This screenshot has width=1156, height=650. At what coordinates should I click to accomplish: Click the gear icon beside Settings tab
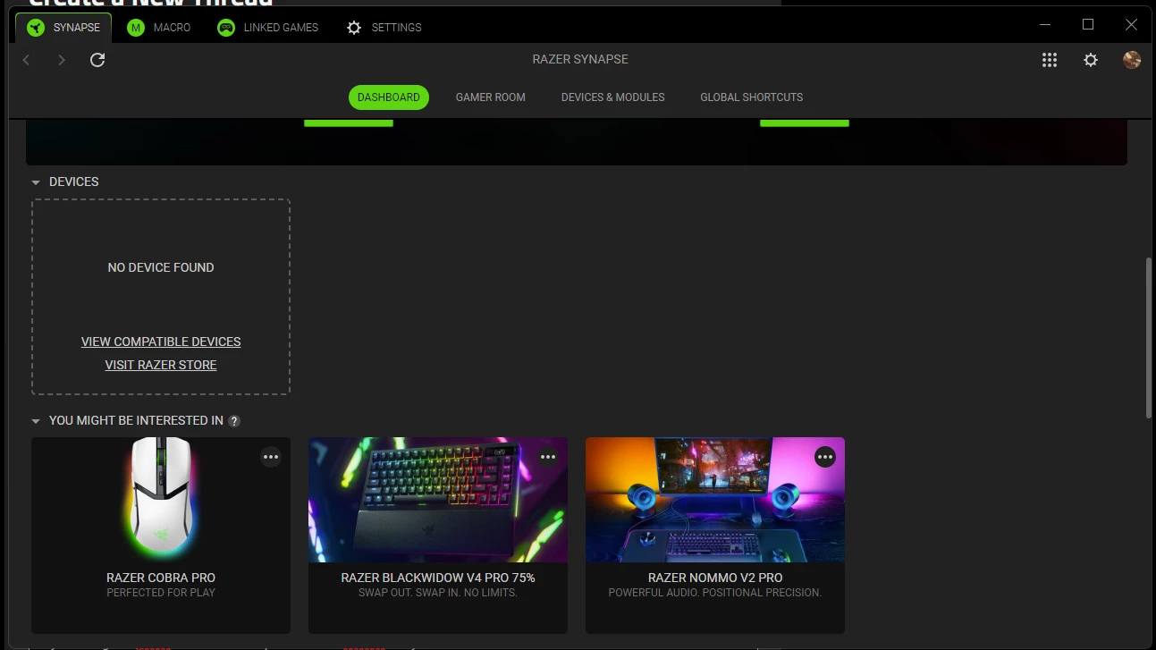click(x=354, y=28)
